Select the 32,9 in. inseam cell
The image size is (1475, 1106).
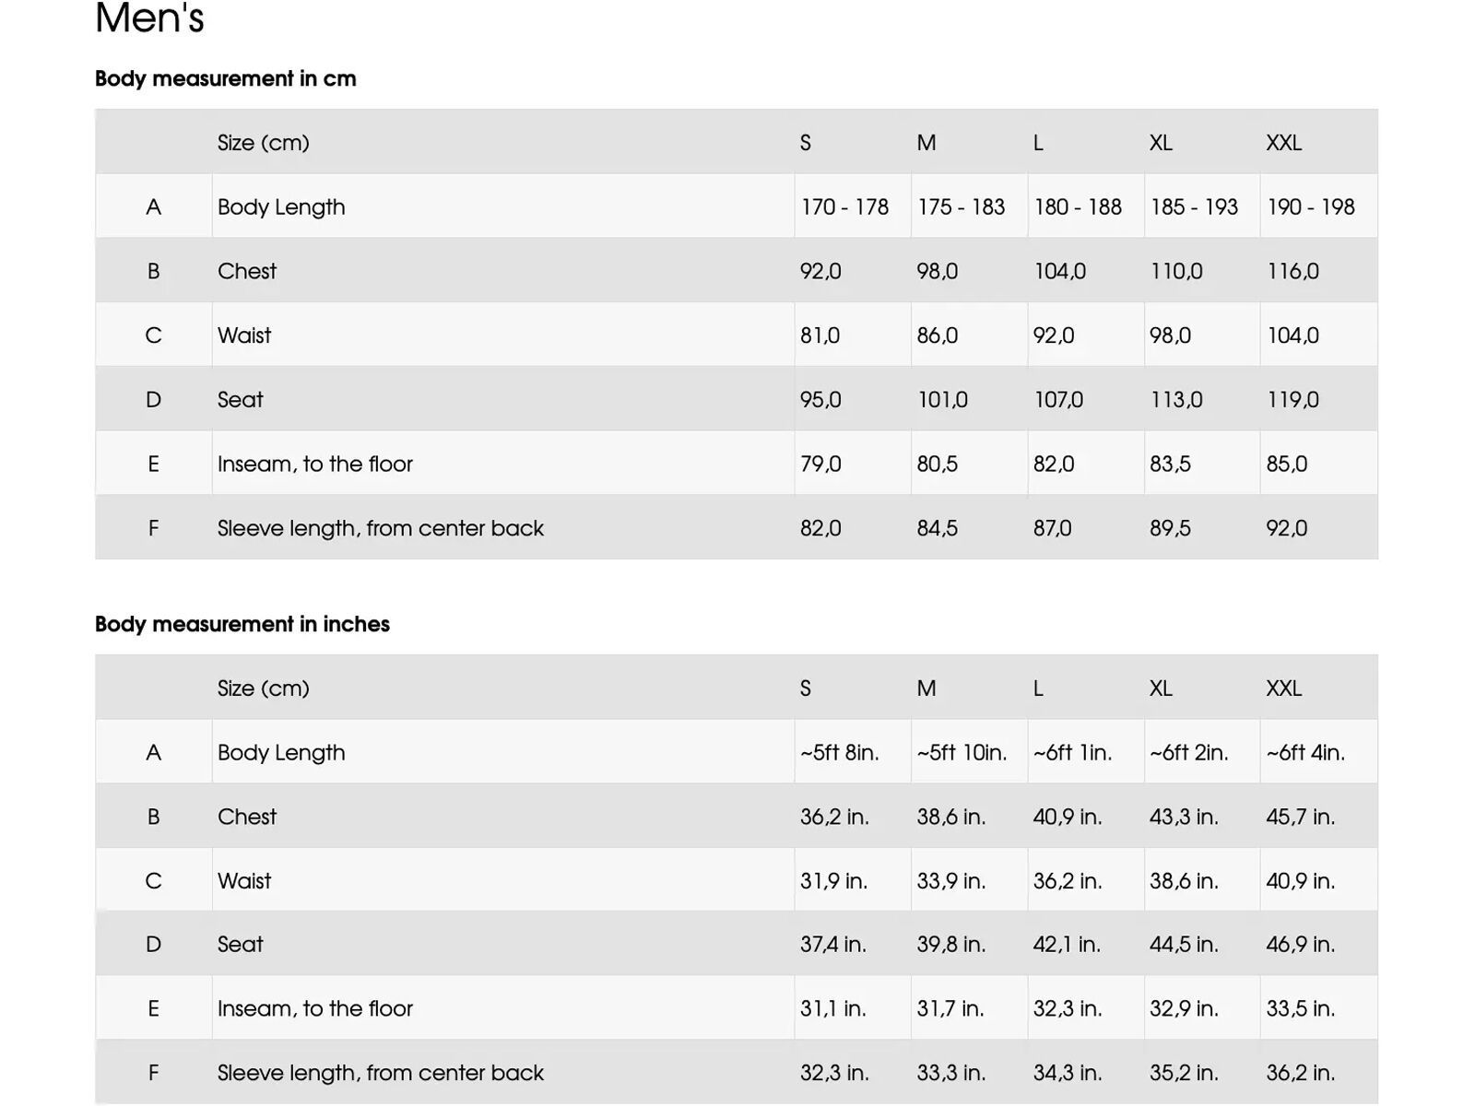click(x=1184, y=1008)
